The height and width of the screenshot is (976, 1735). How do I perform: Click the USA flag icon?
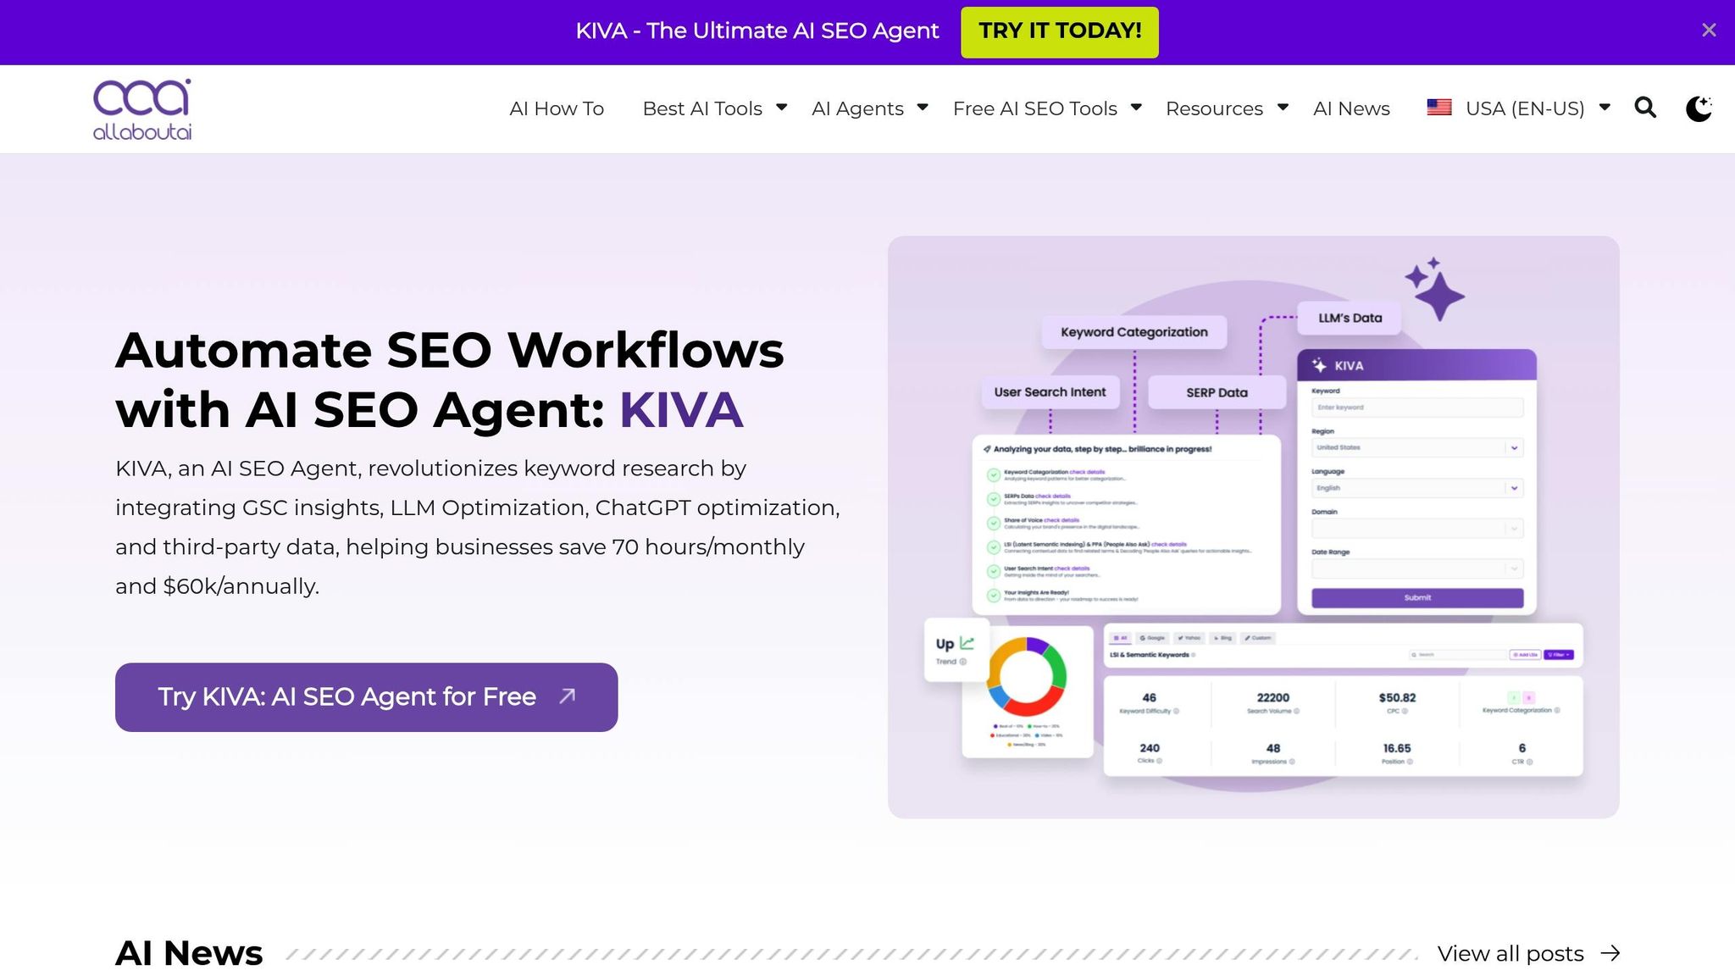click(x=1439, y=108)
